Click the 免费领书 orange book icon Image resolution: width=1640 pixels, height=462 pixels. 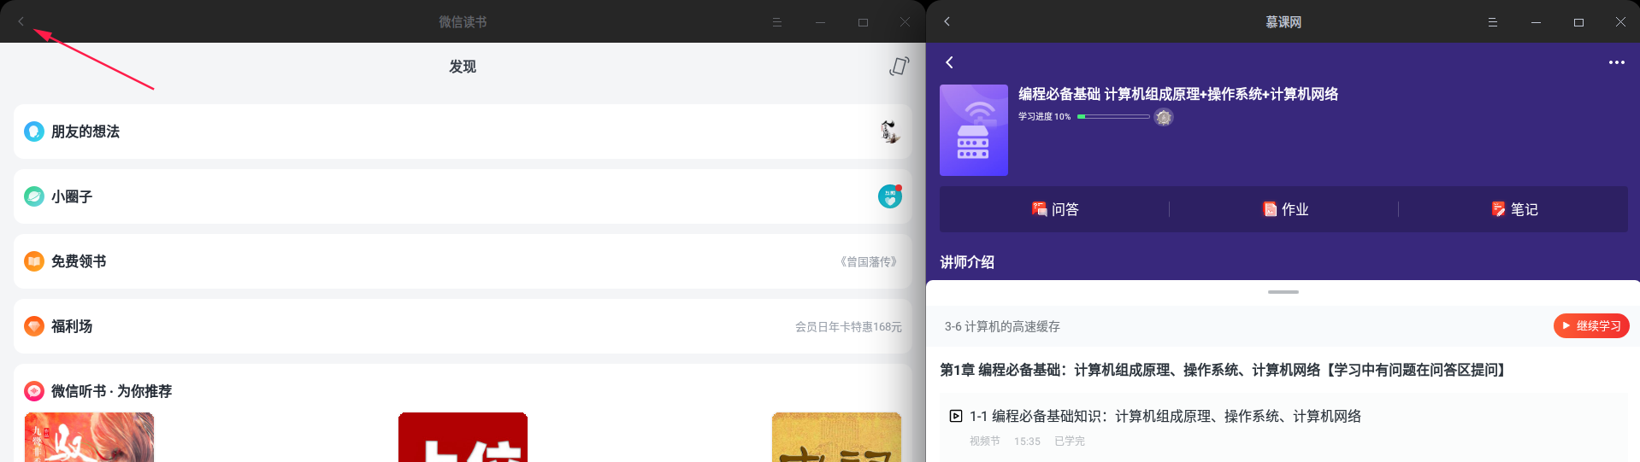pos(34,261)
